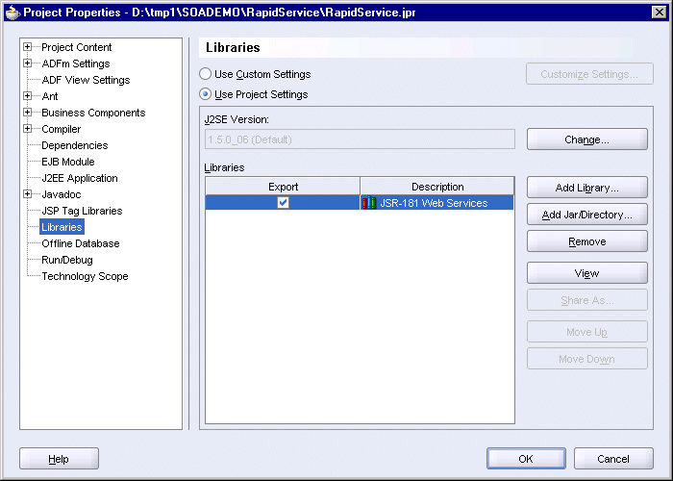Click the Description column header
Image resolution: width=673 pixels, height=481 pixels.
tap(437, 187)
